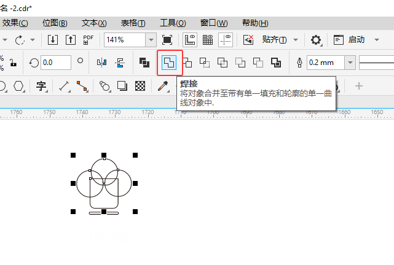Screen dimensions: 394x265
Task: Click the Weld (焊接) shaping button
Action: click(169, 63)
